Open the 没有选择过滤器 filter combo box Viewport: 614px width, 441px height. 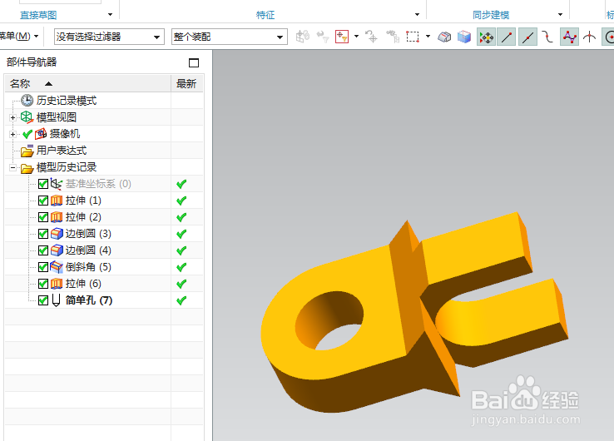click(109, 37)
